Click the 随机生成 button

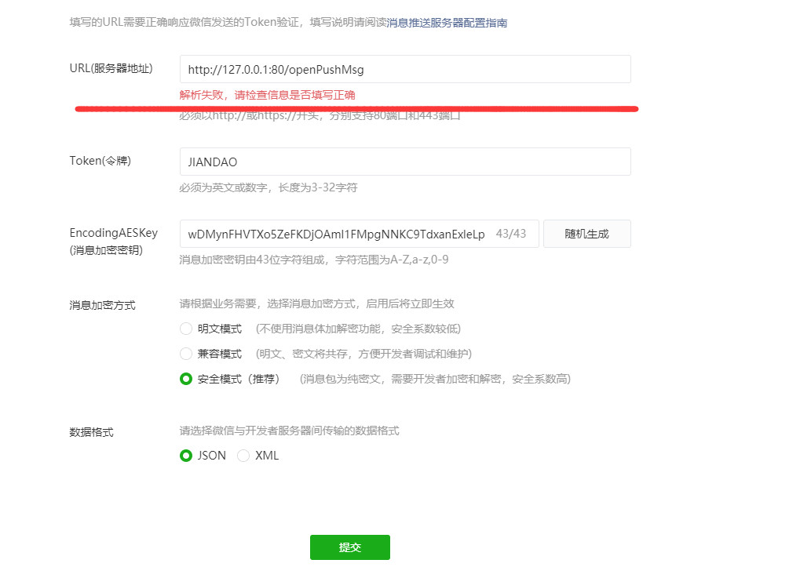(x=587, y=234)
